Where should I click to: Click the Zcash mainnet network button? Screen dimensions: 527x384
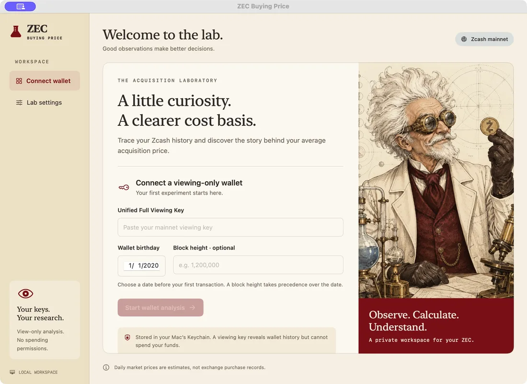point(484,39)
